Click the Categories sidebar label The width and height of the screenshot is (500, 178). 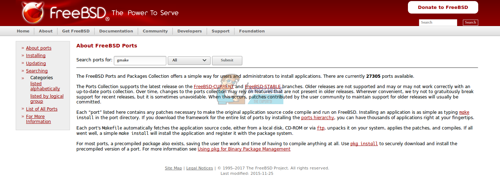tap(41, 78)
